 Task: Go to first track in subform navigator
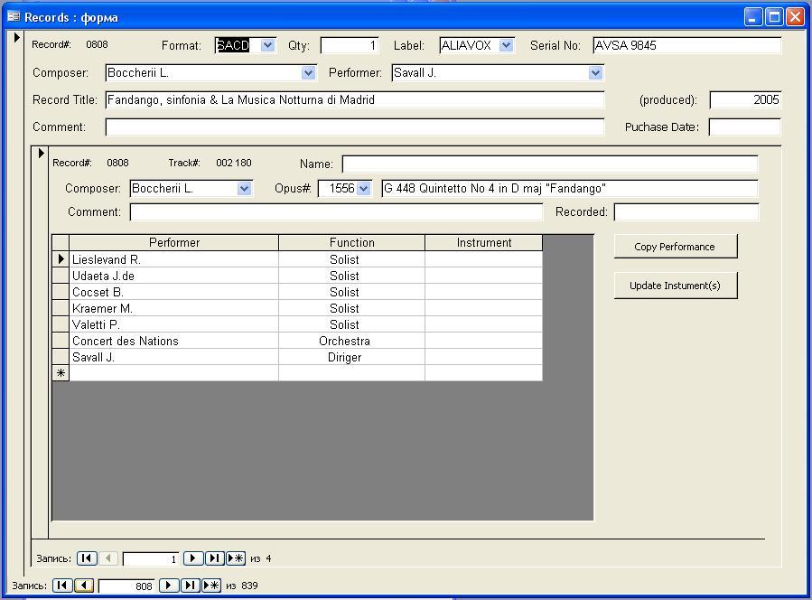pyautogui.click(x=86, y=558)
